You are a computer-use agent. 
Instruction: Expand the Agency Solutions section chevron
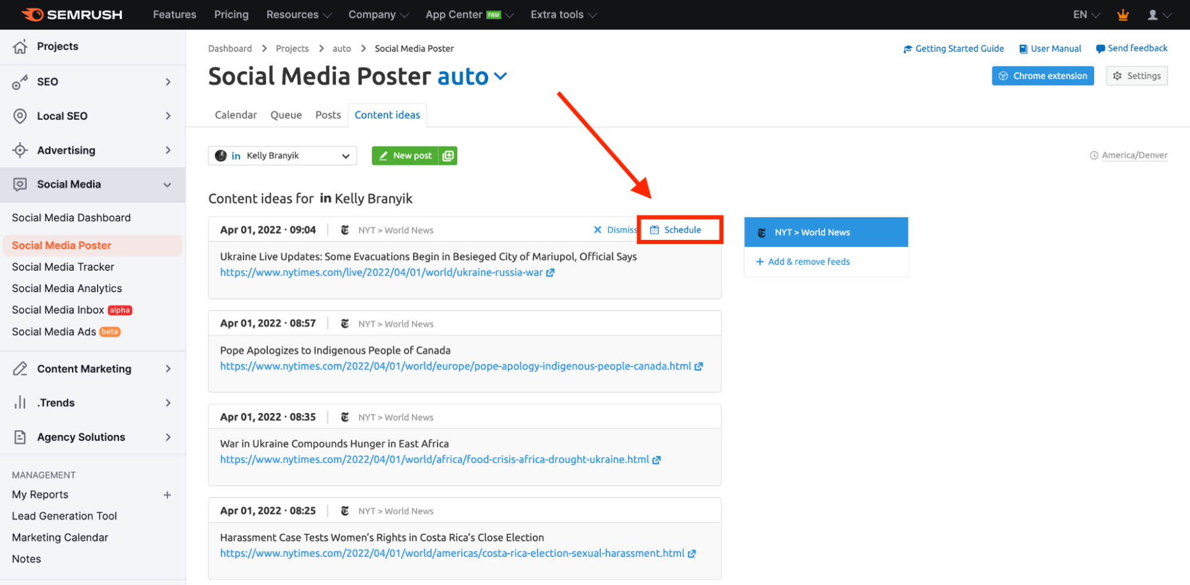tap(168, 437)
